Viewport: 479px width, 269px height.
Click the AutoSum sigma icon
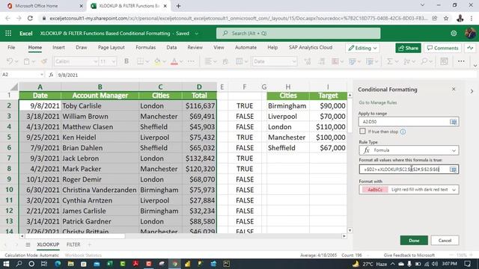[x=389, y=61]
